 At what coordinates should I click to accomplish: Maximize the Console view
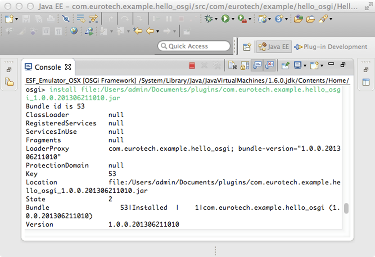click(x=343, y=65)
